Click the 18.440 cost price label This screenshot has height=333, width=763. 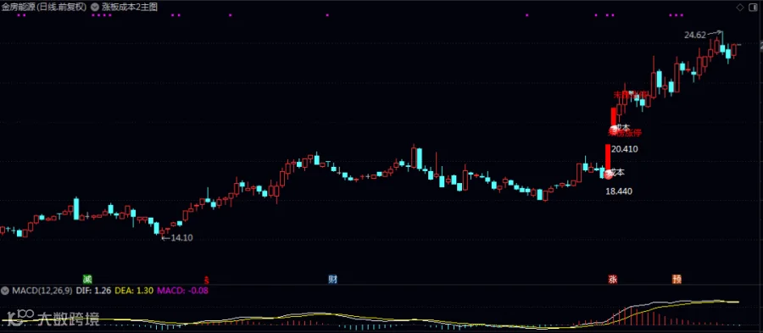click(x=619, y=191)
